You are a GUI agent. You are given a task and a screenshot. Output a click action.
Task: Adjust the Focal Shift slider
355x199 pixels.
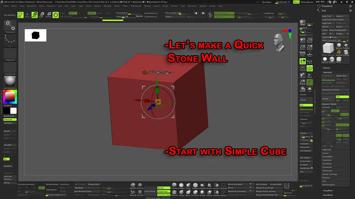pos(129,13)
